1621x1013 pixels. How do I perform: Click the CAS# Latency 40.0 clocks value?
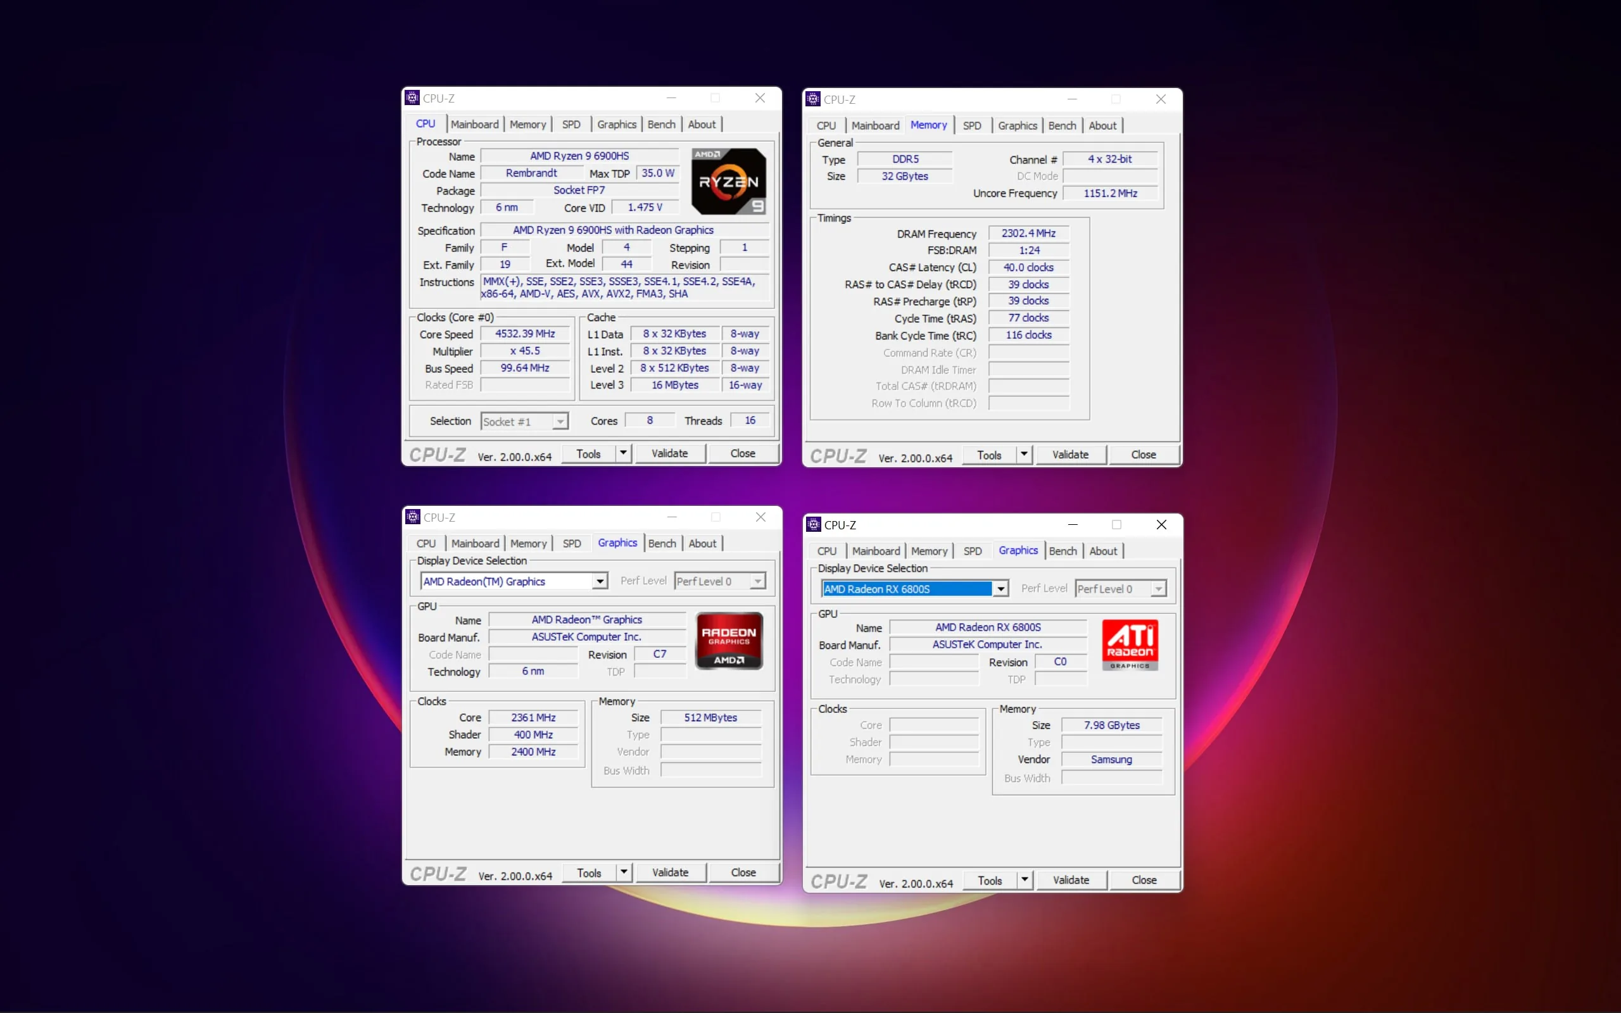[1028, 267]
